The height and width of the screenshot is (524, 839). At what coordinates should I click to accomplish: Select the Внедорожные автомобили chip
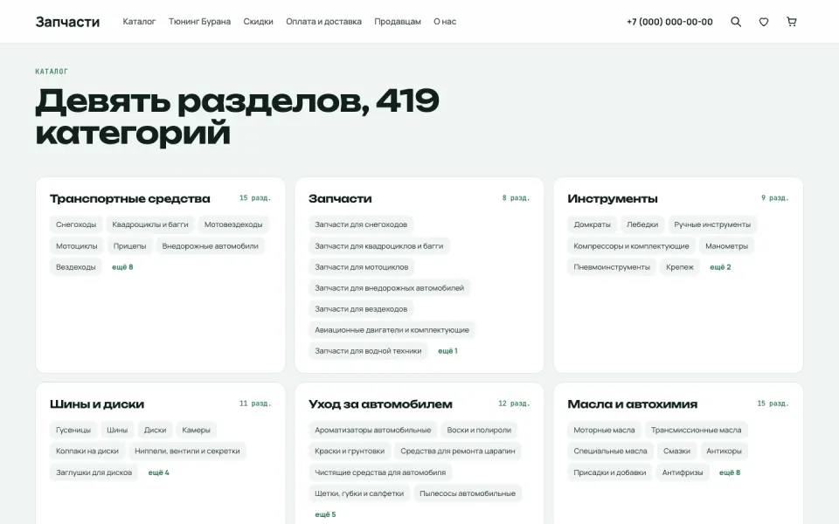(211, 246)
